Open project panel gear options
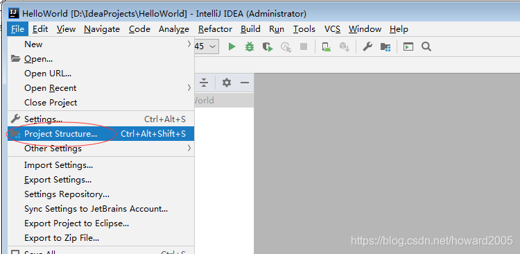 pyautogui.click(x=227, y=83)
